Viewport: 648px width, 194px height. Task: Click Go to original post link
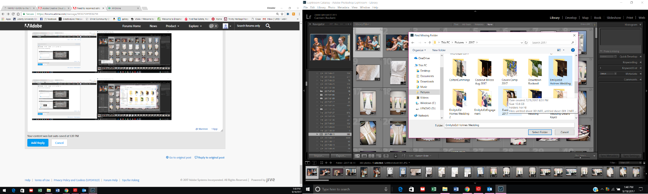point(179,157)
